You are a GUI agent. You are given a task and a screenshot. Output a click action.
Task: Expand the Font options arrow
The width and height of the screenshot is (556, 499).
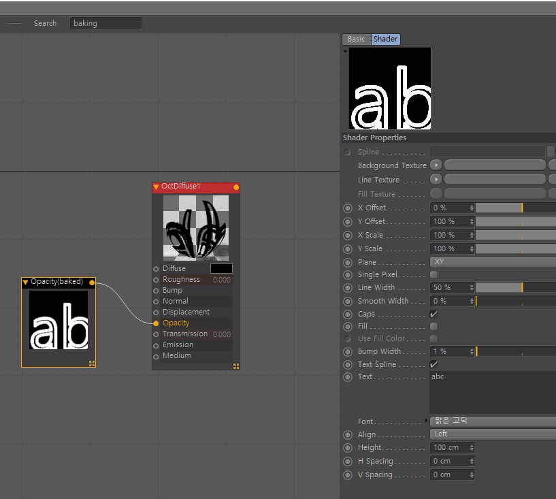pos(426,421)
